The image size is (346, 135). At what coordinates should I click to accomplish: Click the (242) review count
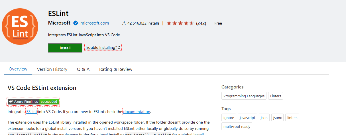pos(201,23)
